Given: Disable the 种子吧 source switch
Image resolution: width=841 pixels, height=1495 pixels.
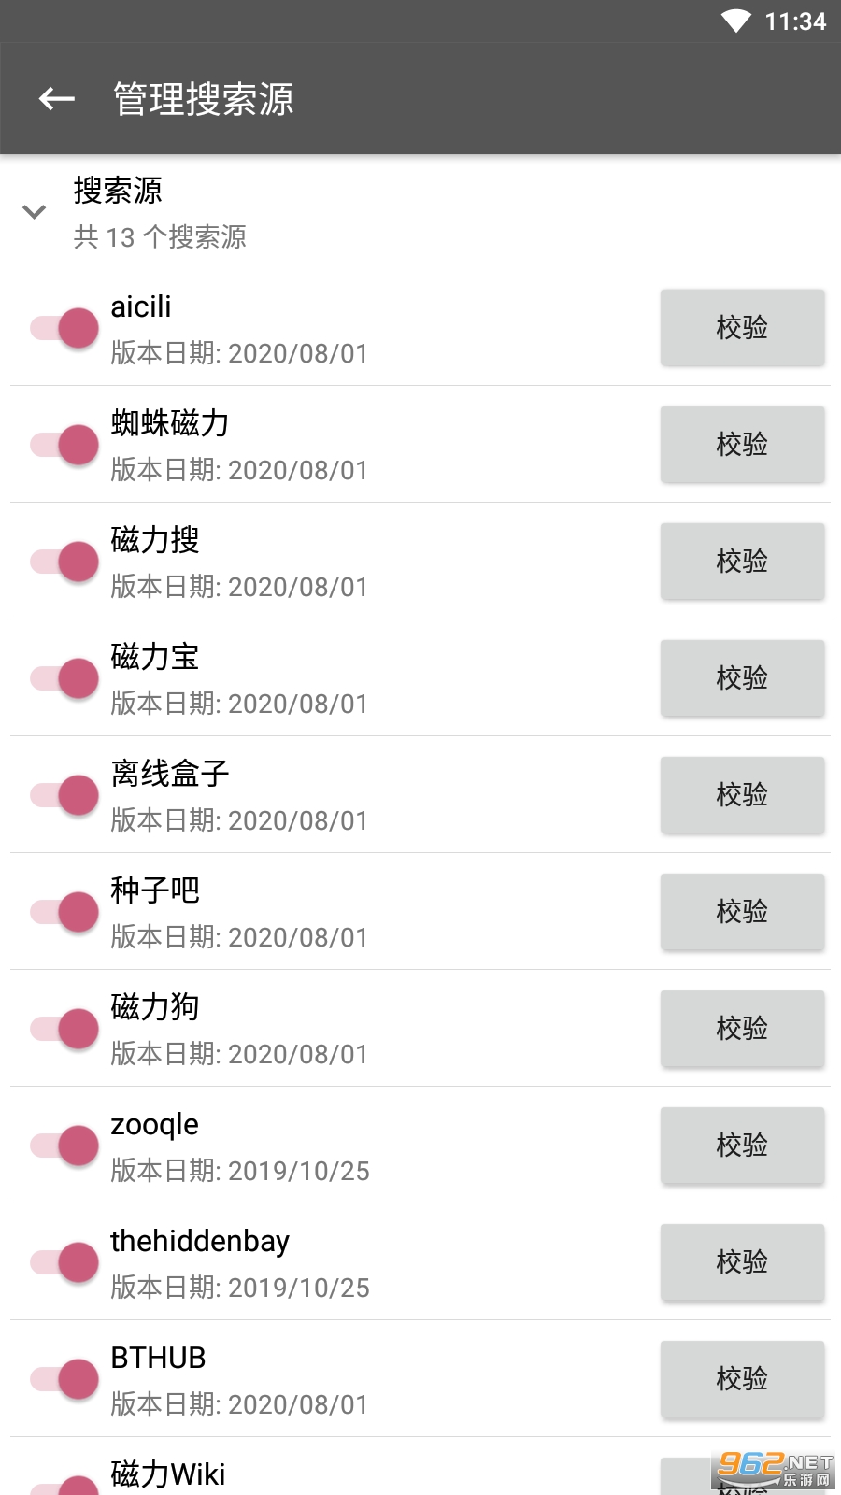Looking at the screenshot, I should (x=64, y=912).
